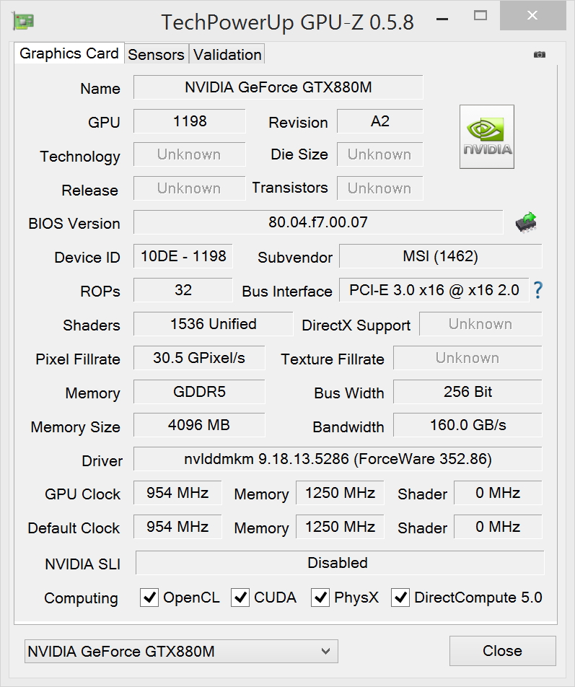Image resolution: width=575 pixels, height=687 pixels.
Task: Click the Name field showing GTX880M
Action: pos(278,88)
